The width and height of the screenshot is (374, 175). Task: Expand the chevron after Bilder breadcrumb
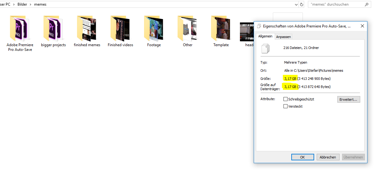[x=31, y=4]
